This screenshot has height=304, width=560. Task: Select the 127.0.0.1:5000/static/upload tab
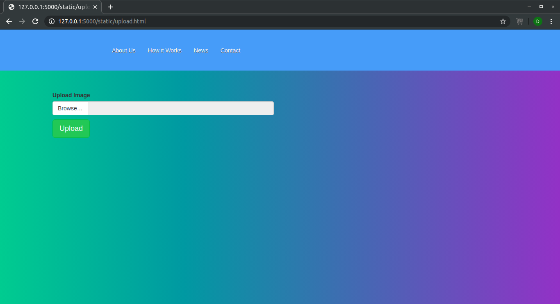click(52, 7)
